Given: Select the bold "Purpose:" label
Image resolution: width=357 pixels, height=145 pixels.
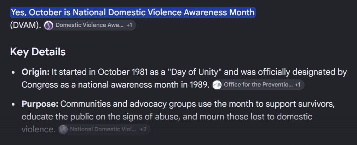Looking at the screenshot, I should pos(40,104).
